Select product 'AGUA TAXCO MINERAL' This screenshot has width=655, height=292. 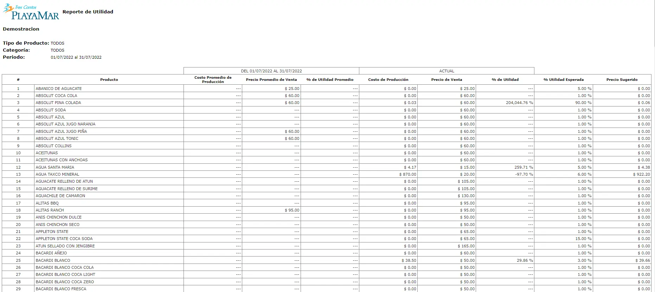pos(57,174)
